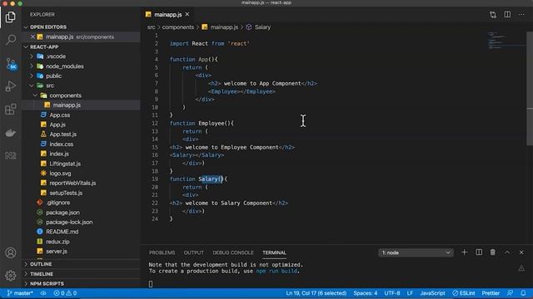
Task: Expand the NPM Scripts section
Action: [81, 283]
